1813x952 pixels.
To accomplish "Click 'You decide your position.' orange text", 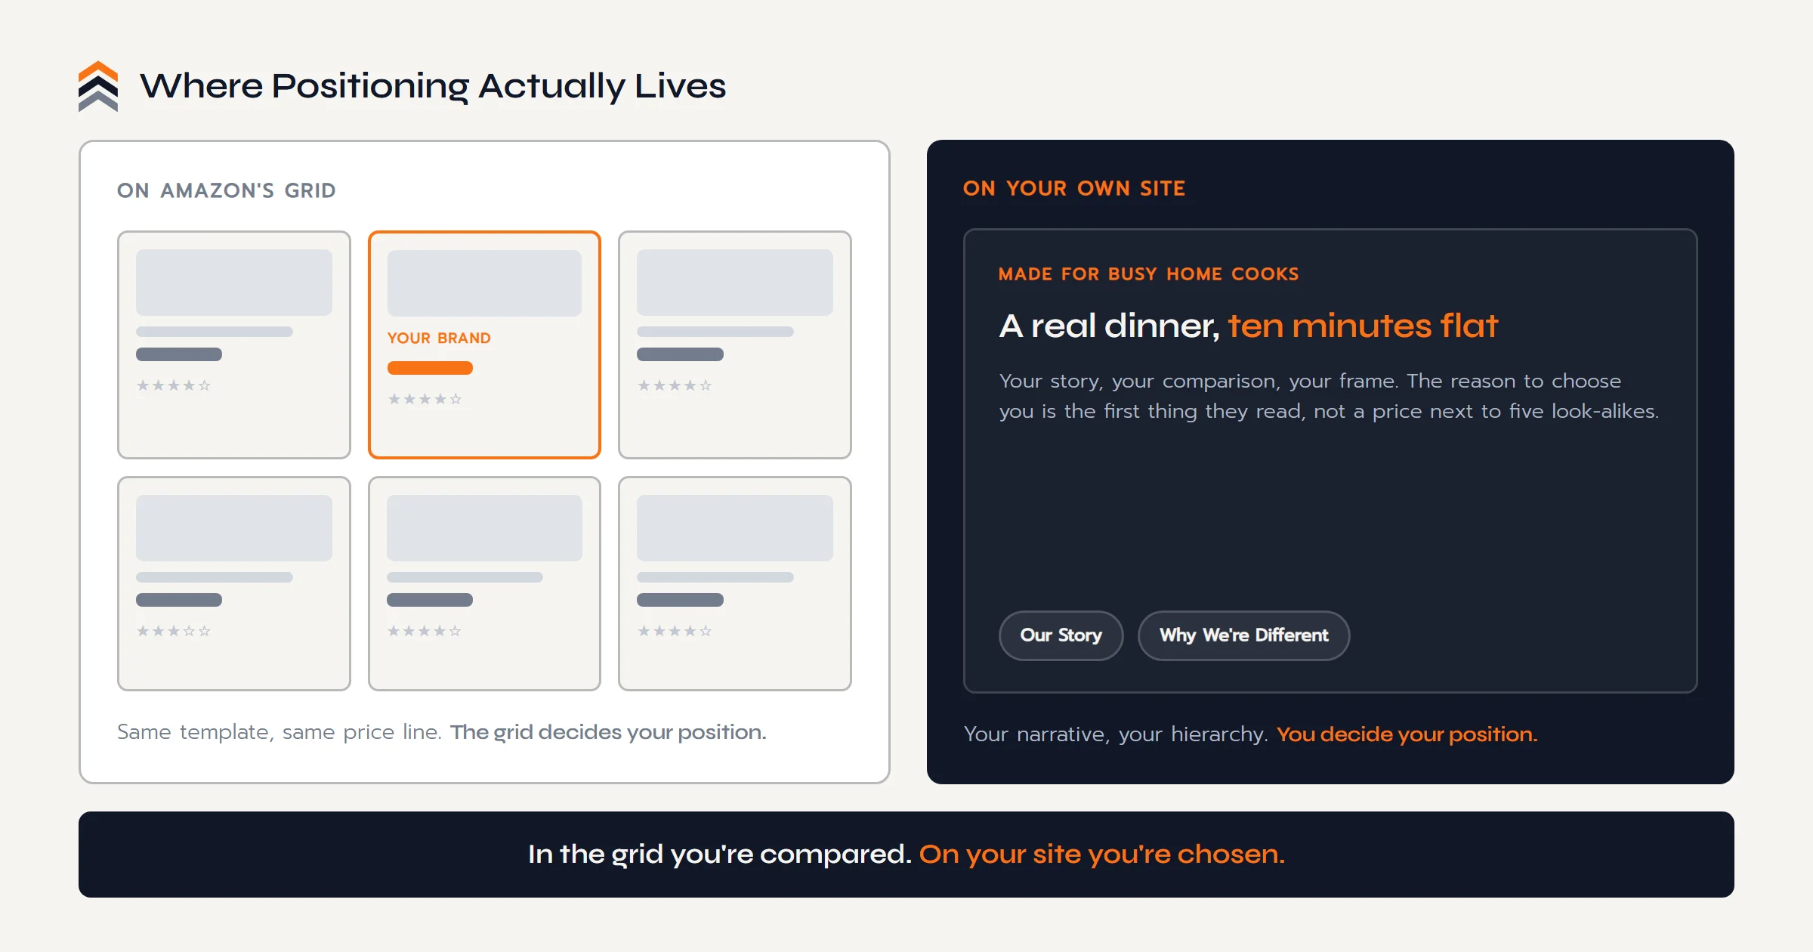I will 1407,734.
